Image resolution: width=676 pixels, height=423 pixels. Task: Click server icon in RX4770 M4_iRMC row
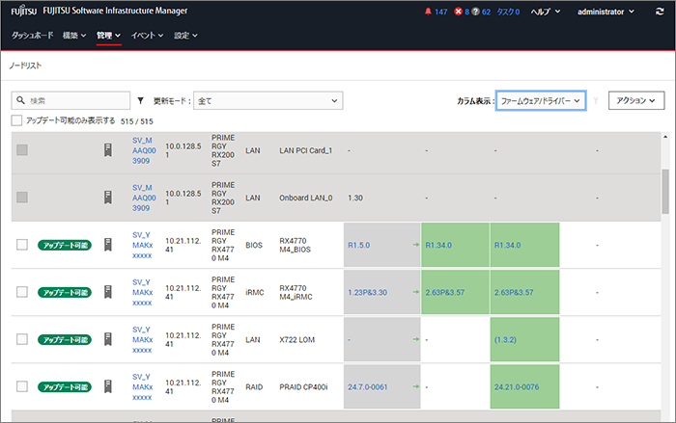[108, 292]
